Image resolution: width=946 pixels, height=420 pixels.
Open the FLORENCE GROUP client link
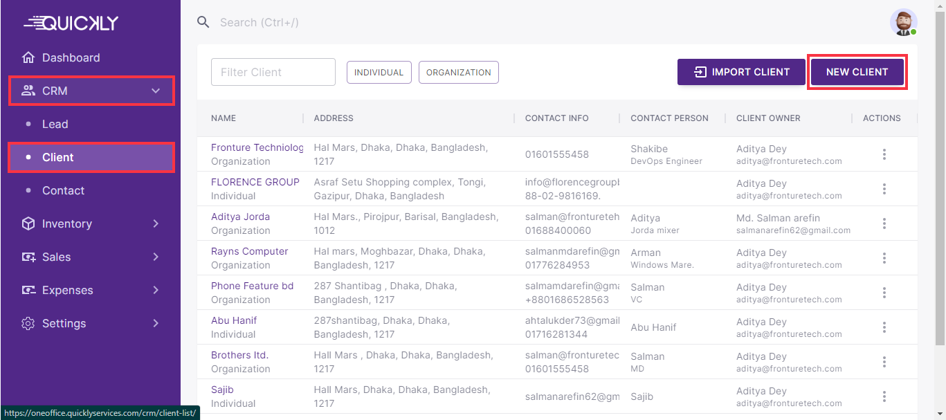tap(255, 182)
